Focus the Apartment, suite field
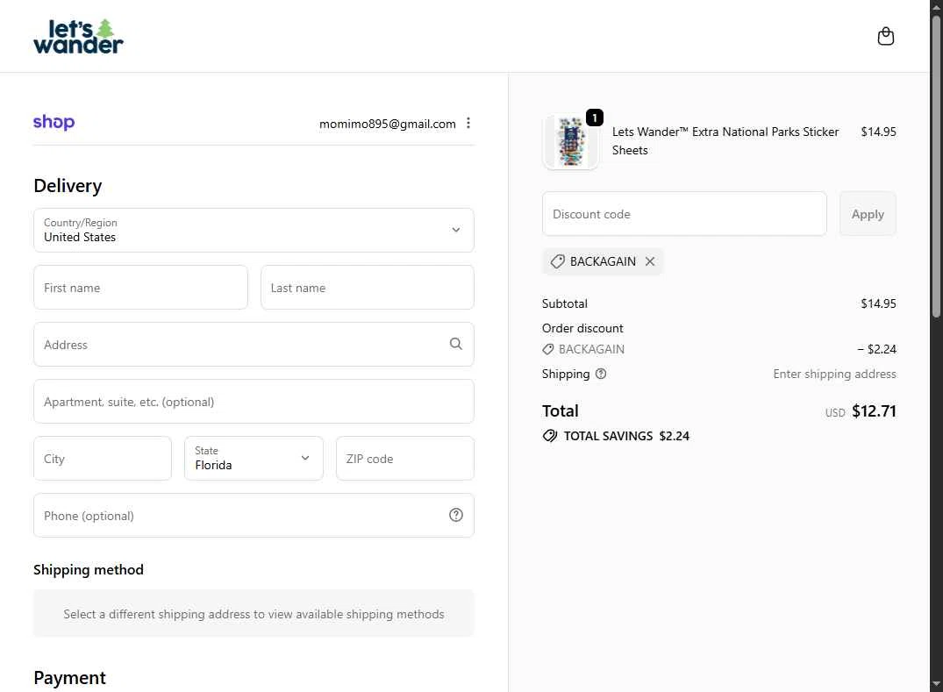Image resolution: width=943 pixels, height=692 pixels. (254, 402)
